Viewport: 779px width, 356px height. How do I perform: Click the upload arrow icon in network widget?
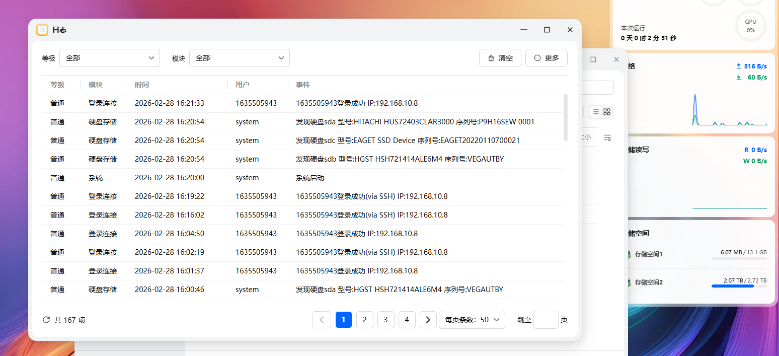coord(739,66)
